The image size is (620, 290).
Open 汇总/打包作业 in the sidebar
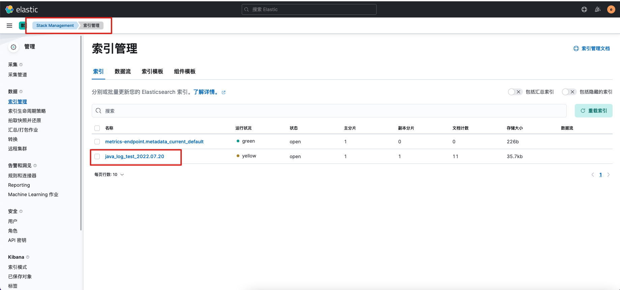click(x=23, y=130)
